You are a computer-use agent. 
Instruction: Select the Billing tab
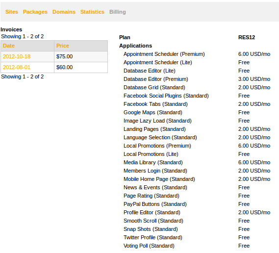[x=118, y=12]
